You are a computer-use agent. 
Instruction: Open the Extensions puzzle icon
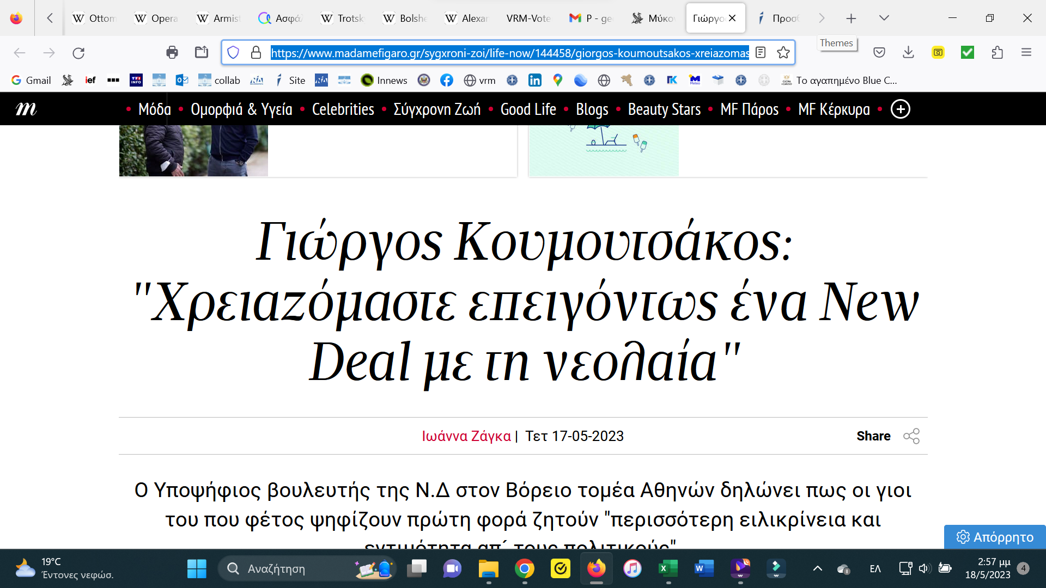click(x=997, y=52)
